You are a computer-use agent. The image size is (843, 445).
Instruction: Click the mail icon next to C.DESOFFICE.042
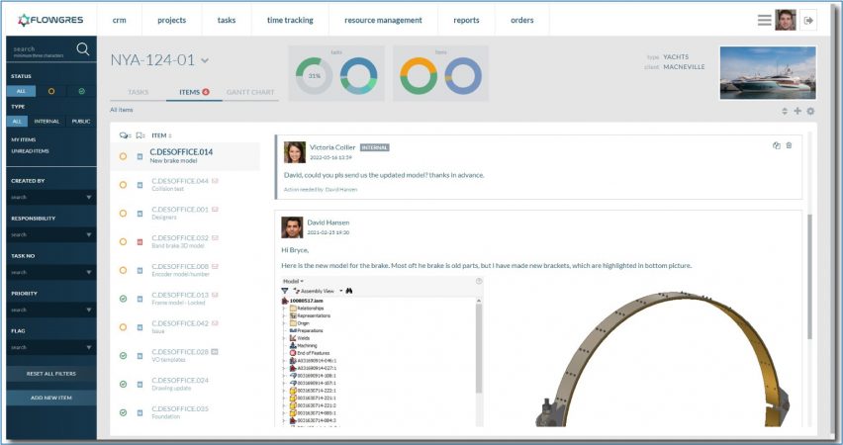pos(215,323)
